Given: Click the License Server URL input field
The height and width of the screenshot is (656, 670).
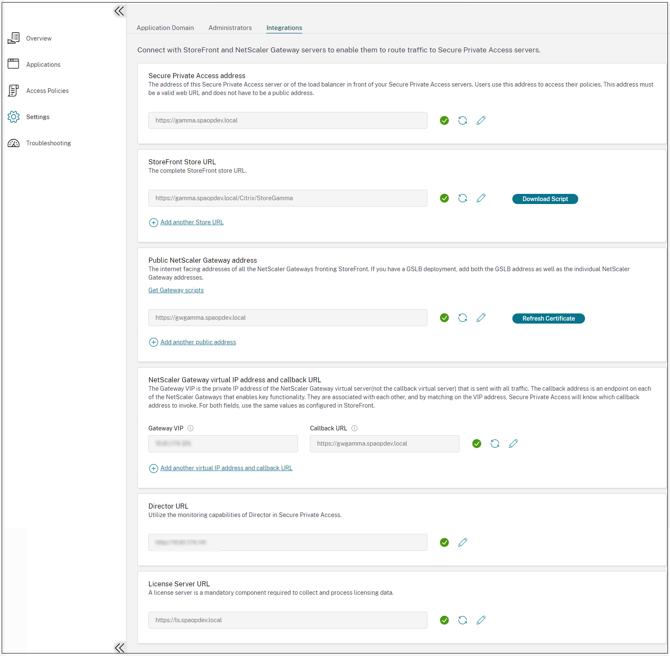Looking at the screenshot, I should coord(287,620).
